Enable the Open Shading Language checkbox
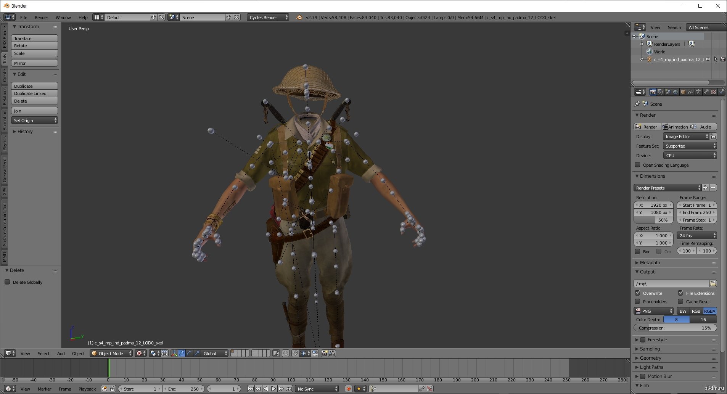The height and width of the screenshot is (394, 727). pyautogui.click(x=637, y=165)
